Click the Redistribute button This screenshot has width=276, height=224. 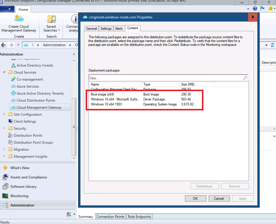pyautogui.click(x=204, y=186)
